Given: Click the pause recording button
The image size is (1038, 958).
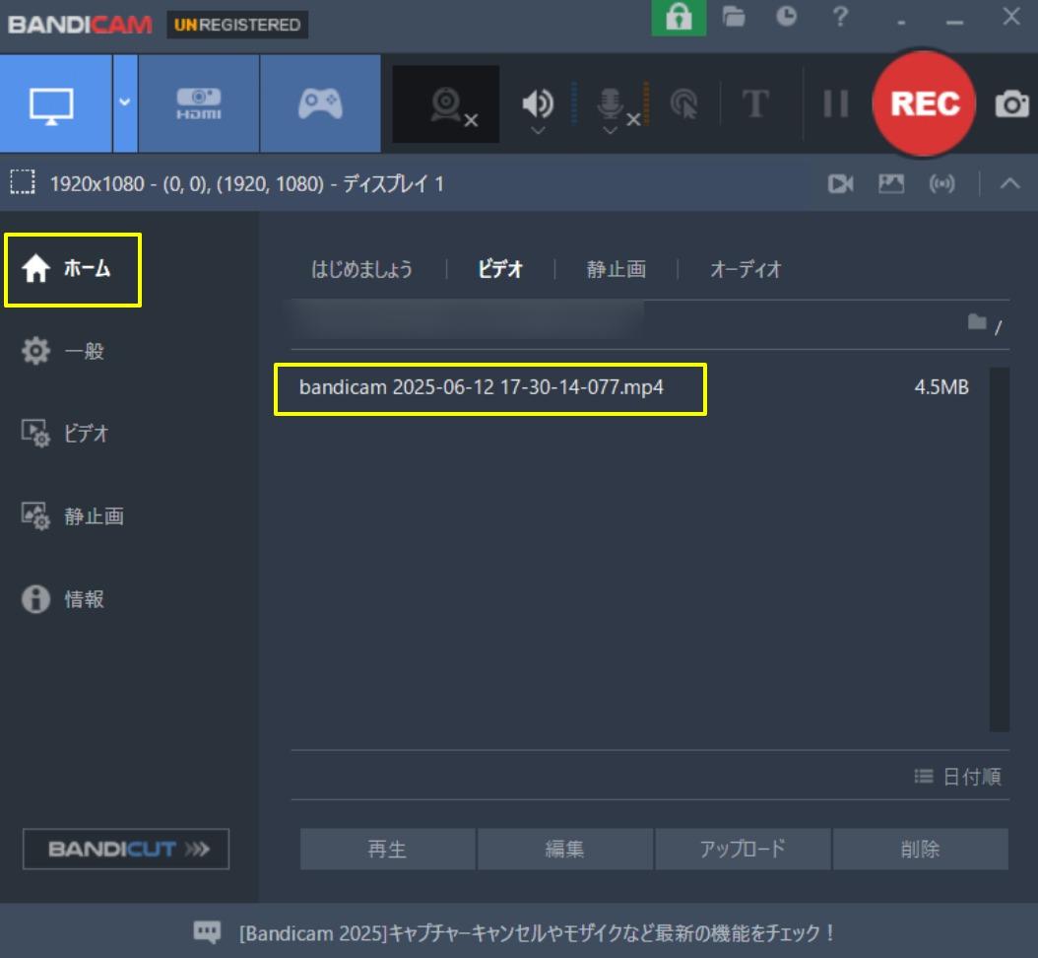Looking at the screenshot, I should 835,104.
